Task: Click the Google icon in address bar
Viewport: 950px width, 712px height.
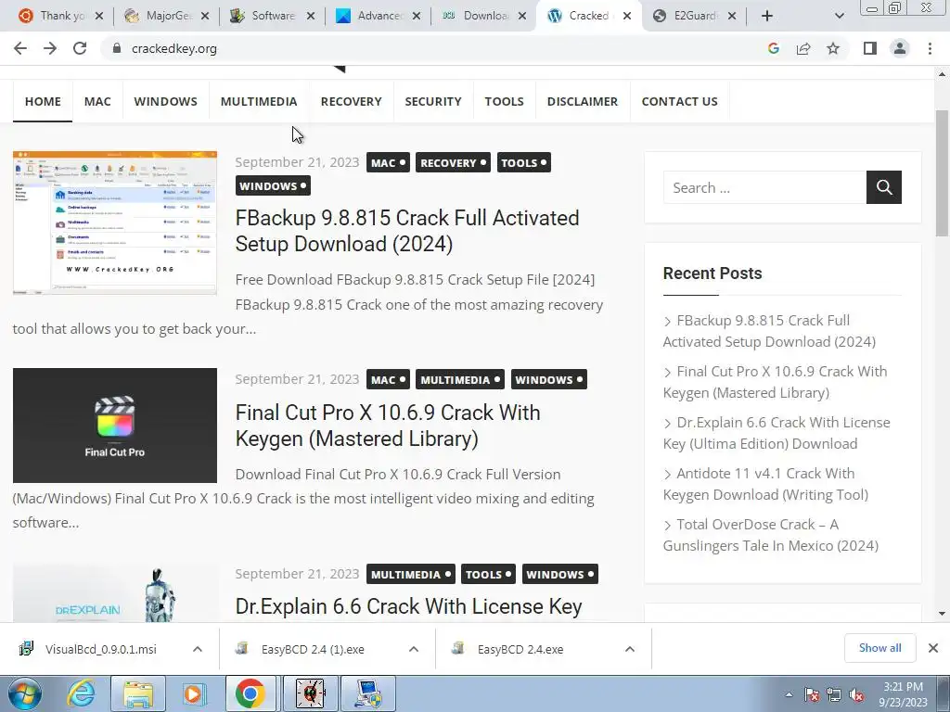Action: click(x=773, y=48)
